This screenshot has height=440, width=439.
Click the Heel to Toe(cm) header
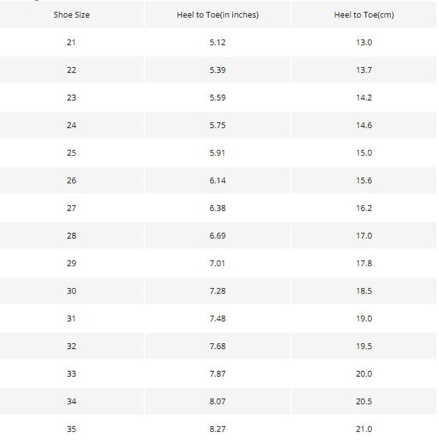click(364, 15)
